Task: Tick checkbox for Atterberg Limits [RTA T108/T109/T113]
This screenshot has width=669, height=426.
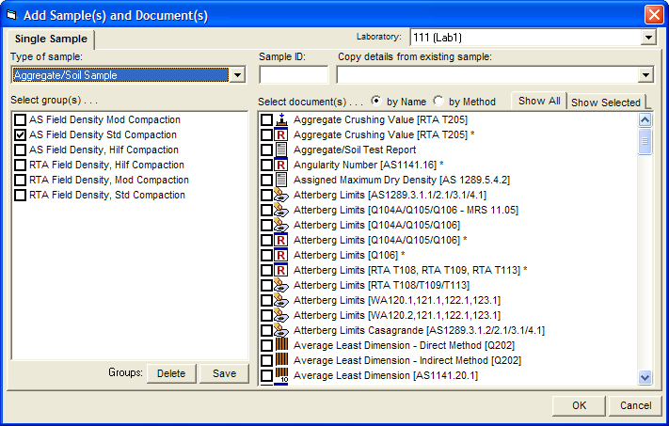Action: [x=267, y=286]
